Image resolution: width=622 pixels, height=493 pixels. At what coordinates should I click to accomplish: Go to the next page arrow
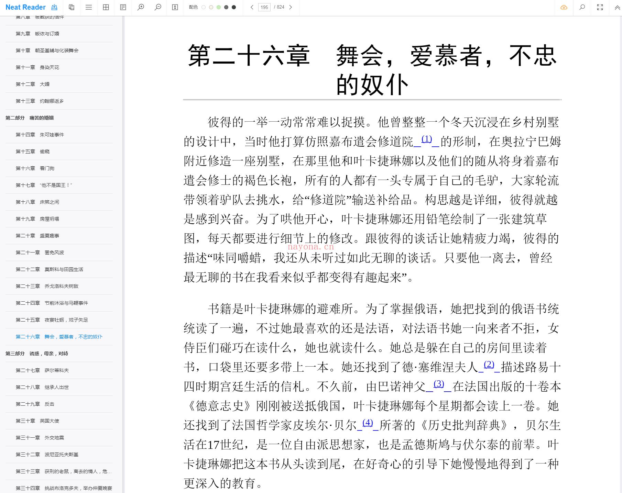pos(291,7)
